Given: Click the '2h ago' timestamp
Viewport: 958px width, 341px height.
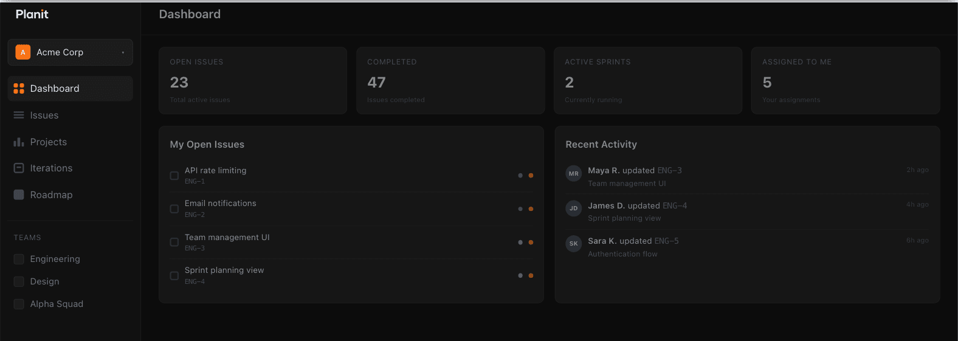Looking at the screenshot, I should click(917, 170).
